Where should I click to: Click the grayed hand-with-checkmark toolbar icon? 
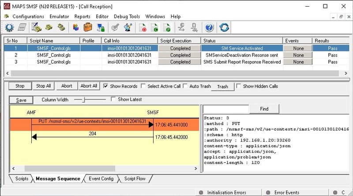tap(116, 27)
